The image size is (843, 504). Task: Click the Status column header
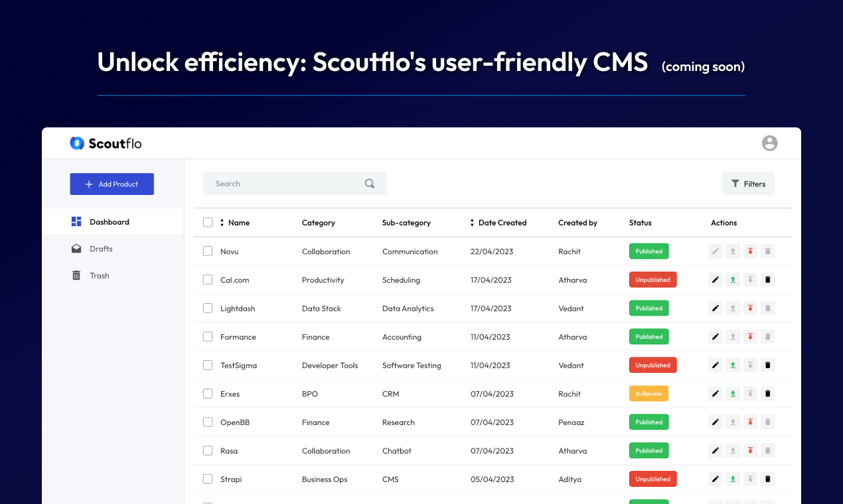coord(641,223)
